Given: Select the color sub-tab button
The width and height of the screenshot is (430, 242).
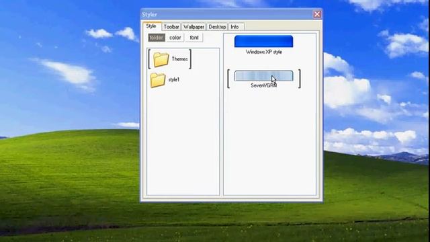Looking at the screenshot, I should click(175, 38).
